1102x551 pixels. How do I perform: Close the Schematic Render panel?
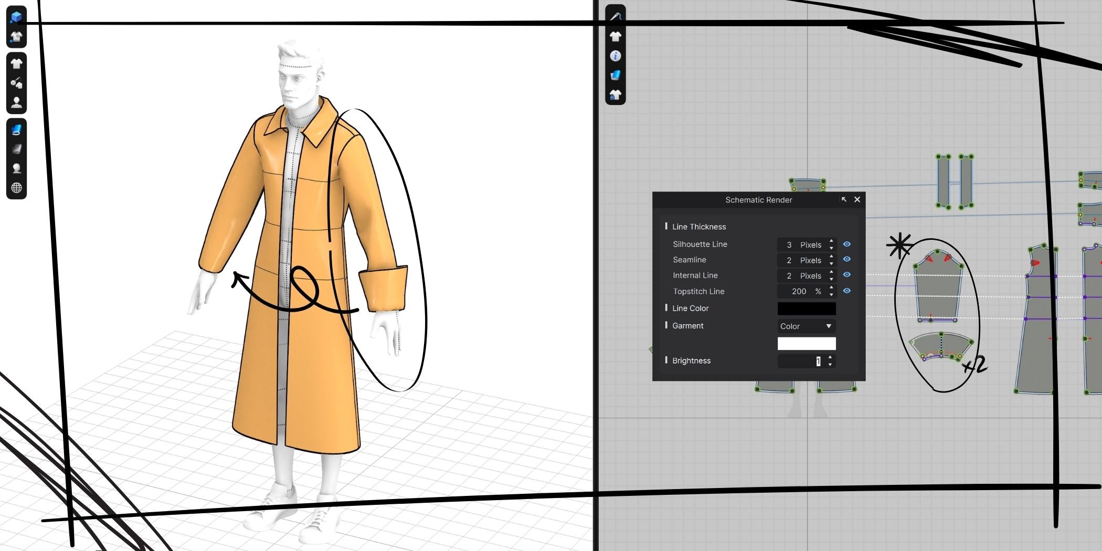pyautogui.click(x=857, y=200)
